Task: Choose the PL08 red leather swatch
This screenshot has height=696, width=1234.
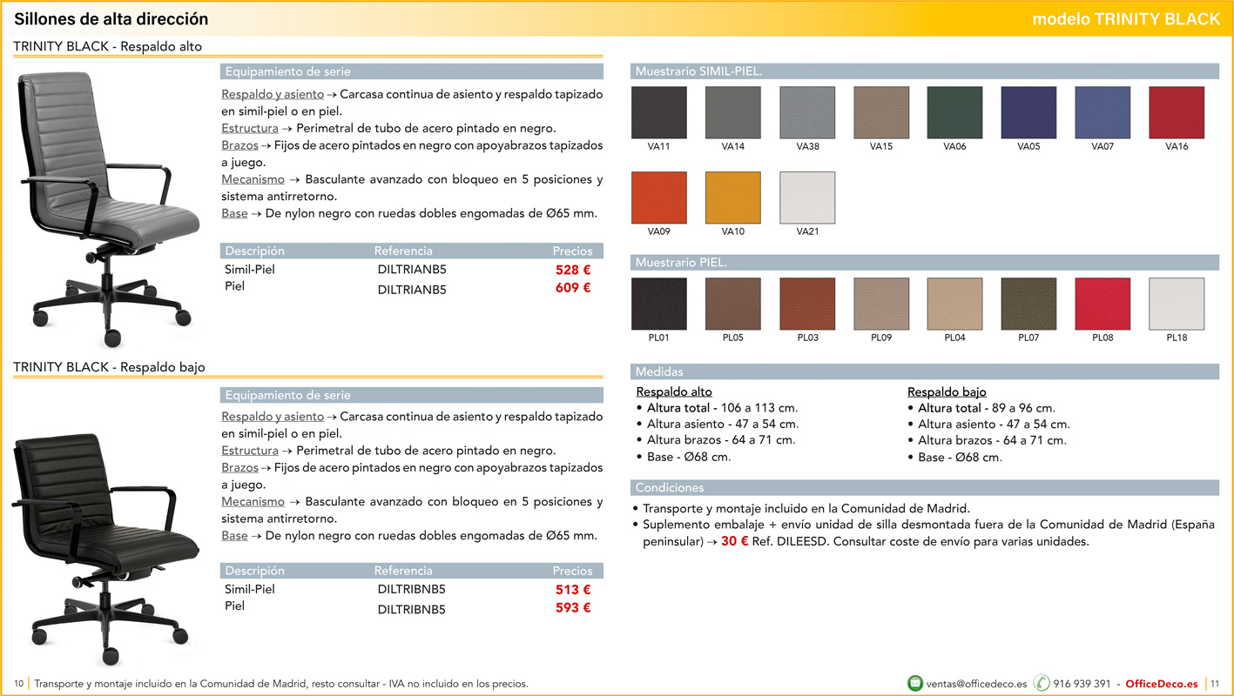Action: tap(1103, 304)
